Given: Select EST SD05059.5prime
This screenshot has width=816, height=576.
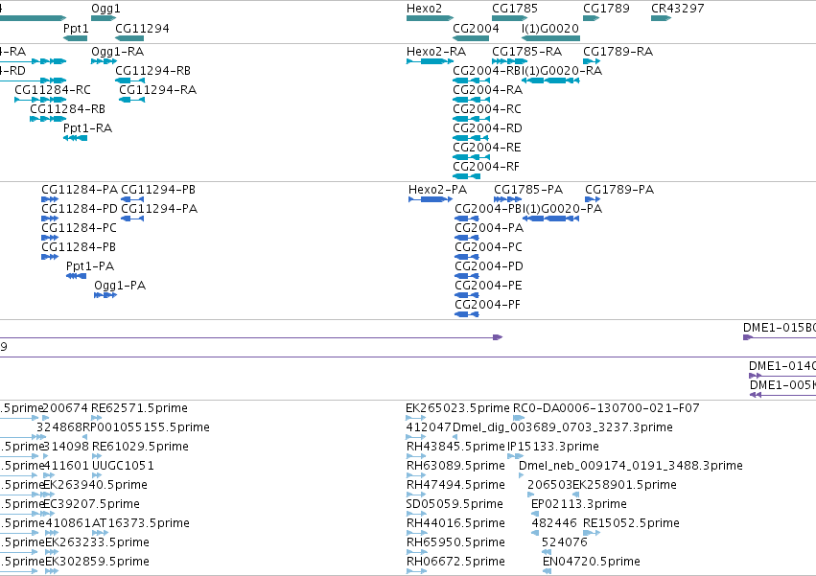Looking at the screenshot, I should pos(416,514).
